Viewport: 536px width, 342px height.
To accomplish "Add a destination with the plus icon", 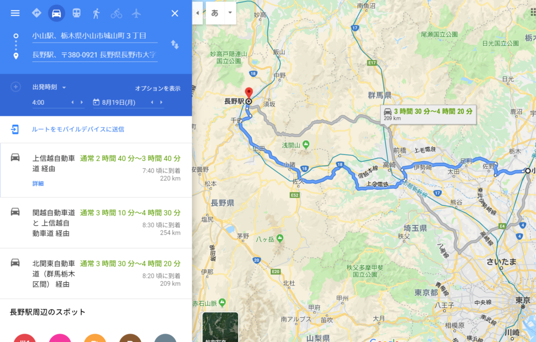I will click(x=15, y=87).
